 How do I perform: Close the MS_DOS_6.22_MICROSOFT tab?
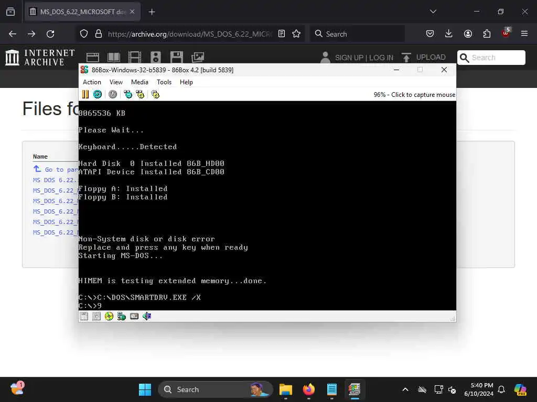pyautogui.click(x=132, y=12)
